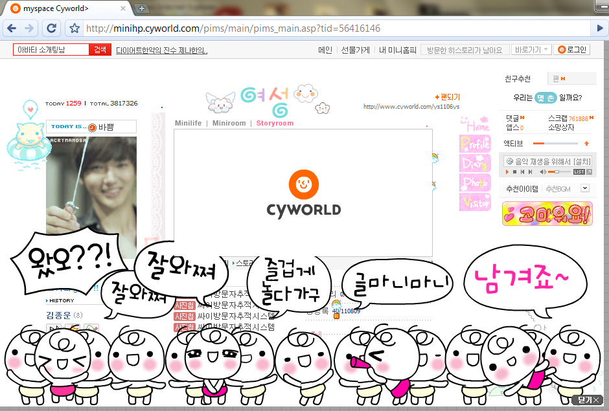The image size is (609, 411).
Task: Switch to the Minilife tab
Action: 188,123
